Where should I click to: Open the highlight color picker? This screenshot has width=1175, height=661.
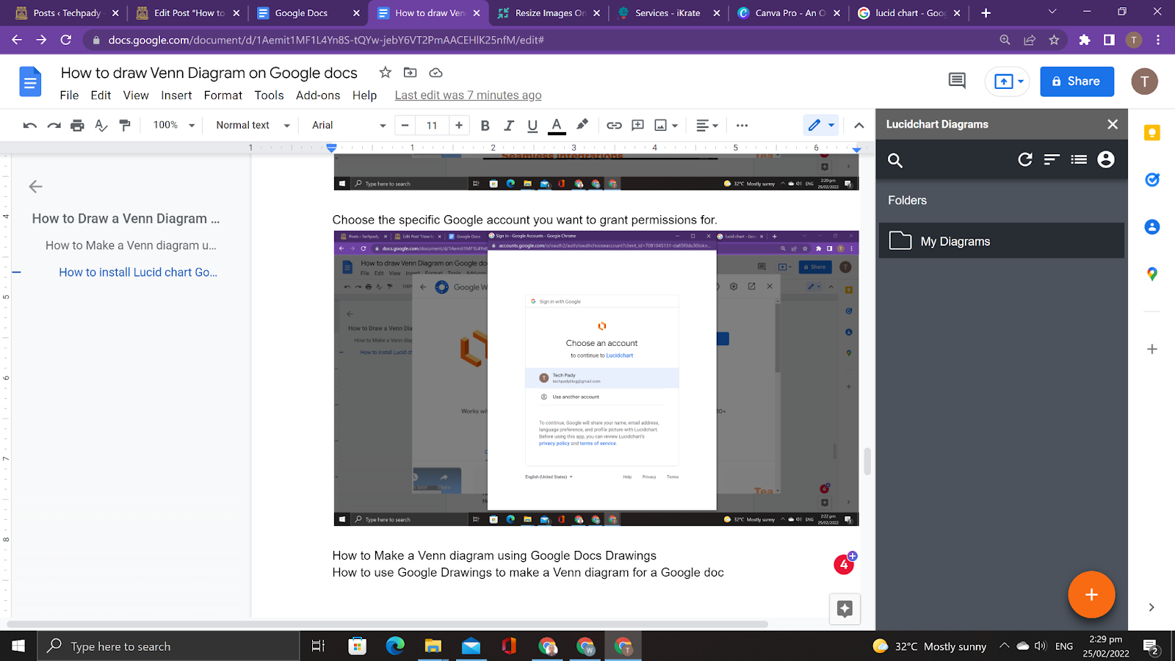tap(582, 125)
